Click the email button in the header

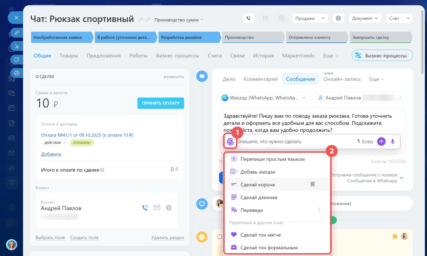[x=265, y=18]
